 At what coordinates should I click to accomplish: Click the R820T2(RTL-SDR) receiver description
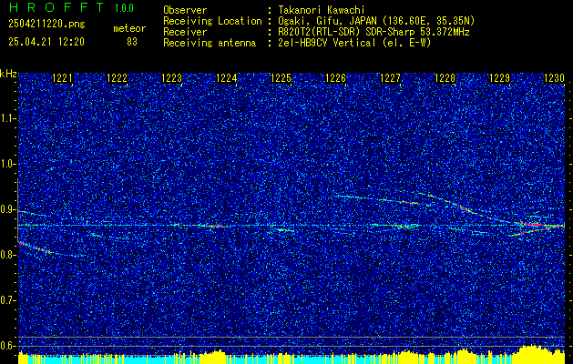[x=373, y=32]
